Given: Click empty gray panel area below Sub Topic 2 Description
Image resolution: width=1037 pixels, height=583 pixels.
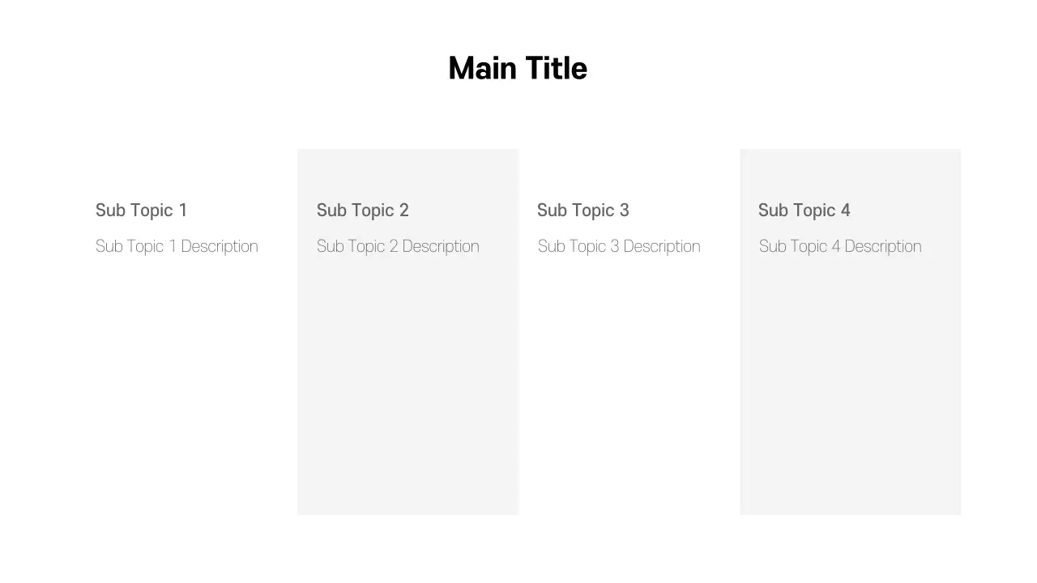Looking at the screenshot, I should click(x=408, y=389).
